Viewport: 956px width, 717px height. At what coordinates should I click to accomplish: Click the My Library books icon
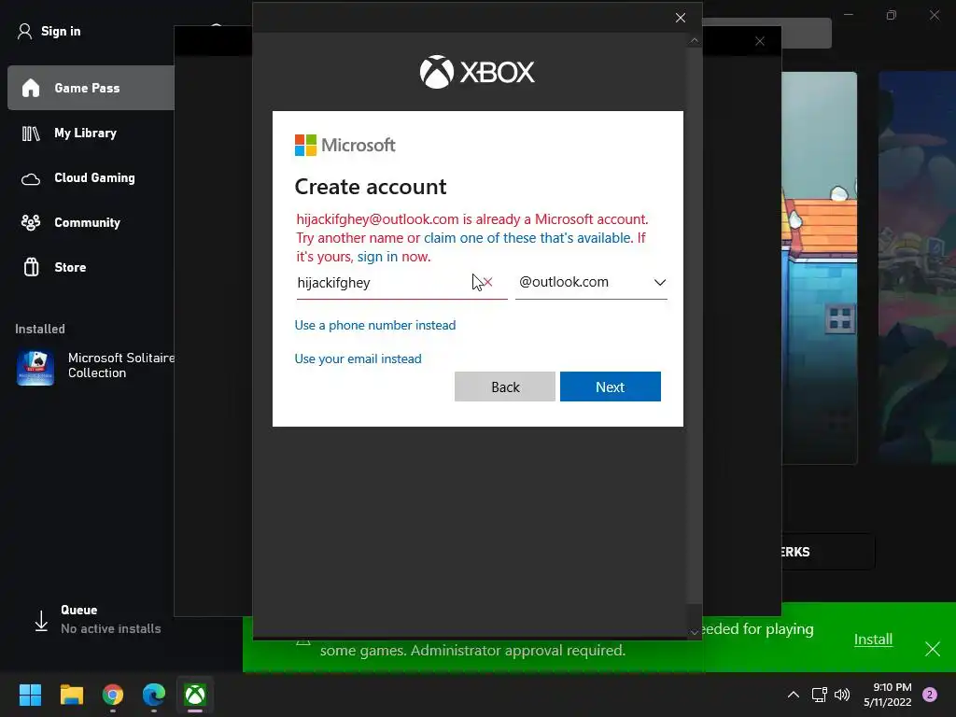[31, 133]
